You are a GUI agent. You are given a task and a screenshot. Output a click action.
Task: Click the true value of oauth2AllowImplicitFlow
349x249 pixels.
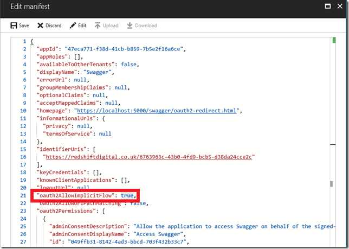[127, 195]
